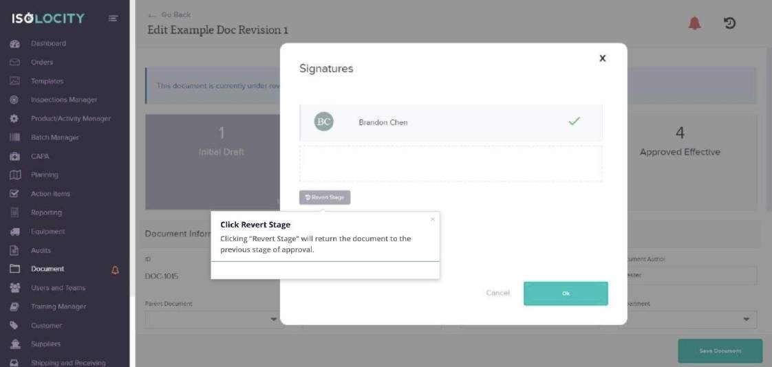
Task: Dismiss the Revert Stage tooltip
Action: pyautogui.click(x=433, y=219)
